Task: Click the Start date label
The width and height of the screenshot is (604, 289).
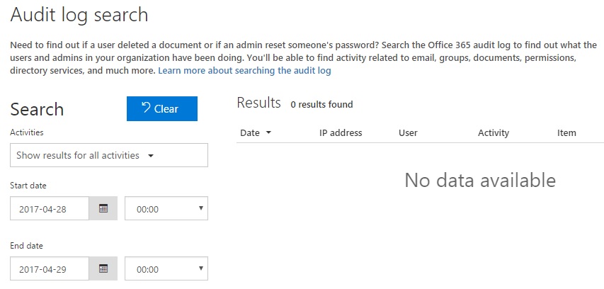Action: [28, 186]
